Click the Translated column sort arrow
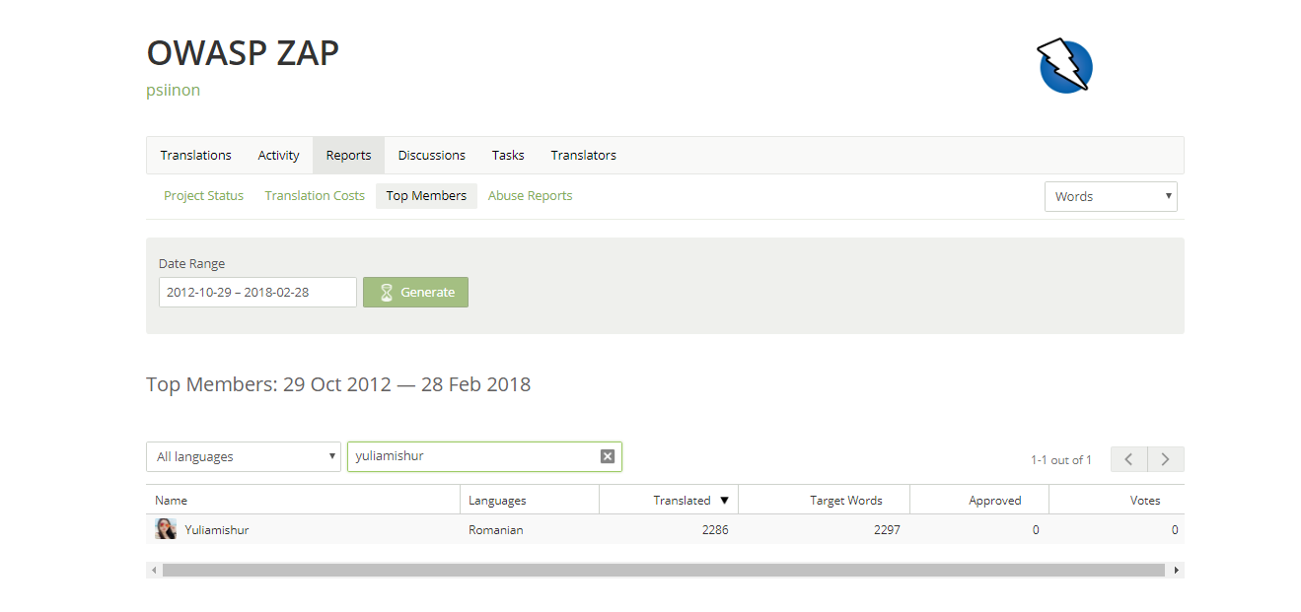This screenshot has height=612, width=1301. pos(724,501)
